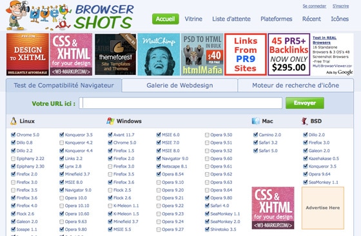Check Linux Epiphany 2.22 checkbox

pyautogui.click(x=13, y=159)
